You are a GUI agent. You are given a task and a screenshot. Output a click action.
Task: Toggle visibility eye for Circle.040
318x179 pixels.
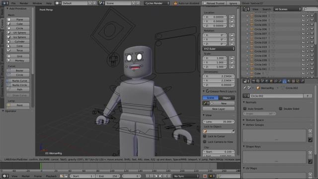pos(303,65)
